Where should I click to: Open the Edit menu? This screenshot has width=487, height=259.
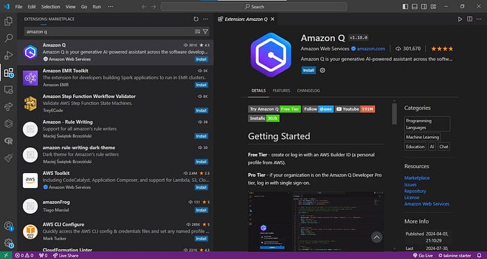(32, 6)
